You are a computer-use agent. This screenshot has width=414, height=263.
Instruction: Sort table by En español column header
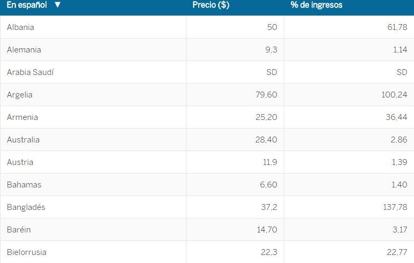(27, 5)
